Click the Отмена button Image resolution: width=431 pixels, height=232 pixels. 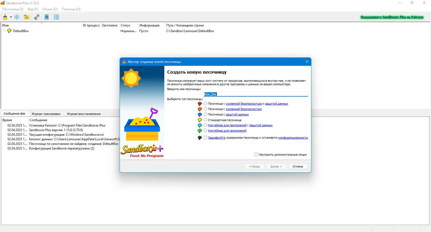[298, 166]
